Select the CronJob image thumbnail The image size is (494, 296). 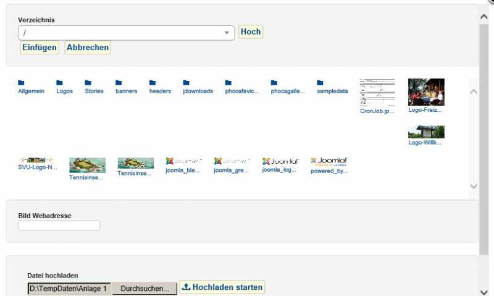pyautogui.click(x=377, y=92)
